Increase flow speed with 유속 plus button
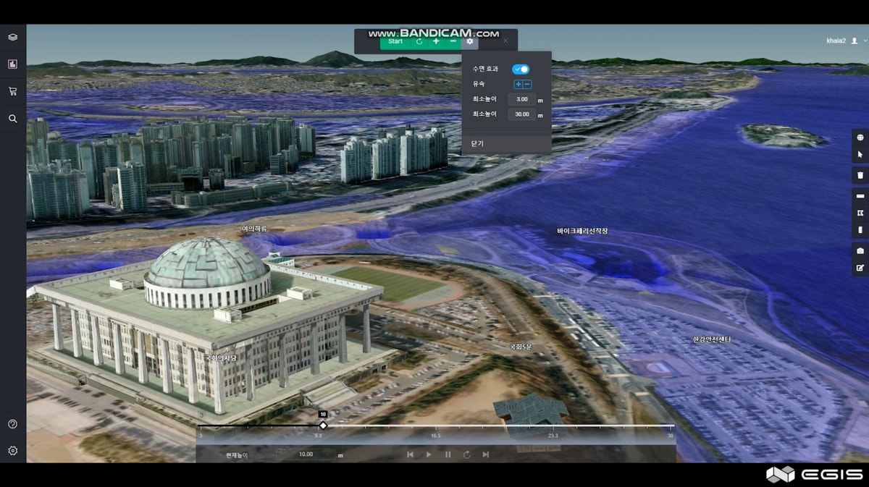 519,85
